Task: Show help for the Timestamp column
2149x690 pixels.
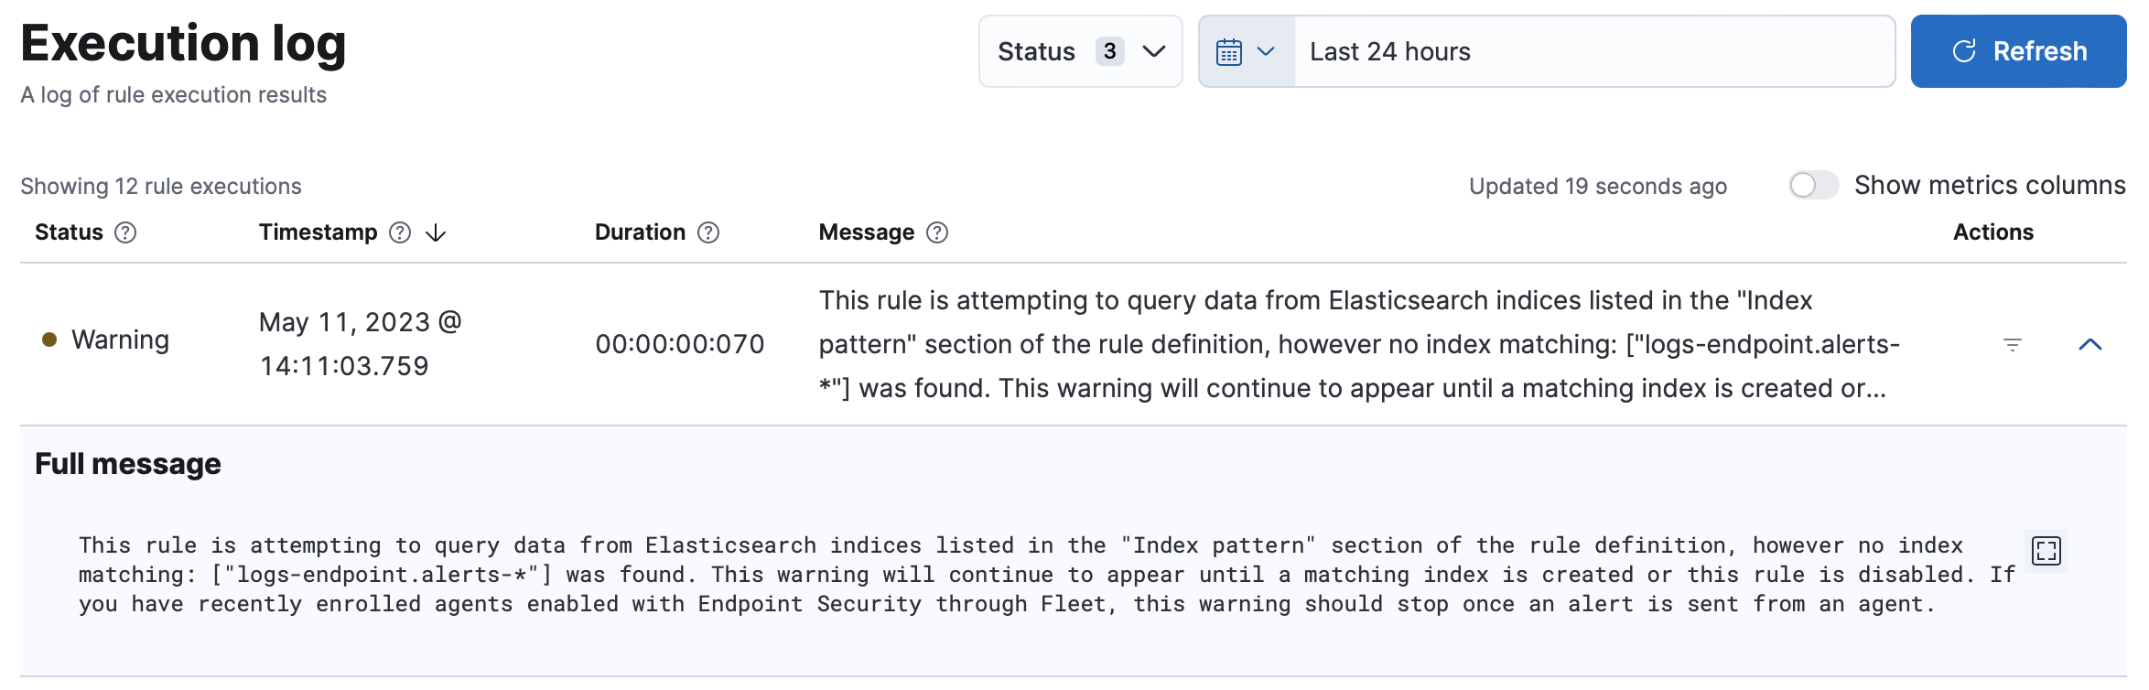Action: pos(399,232)
